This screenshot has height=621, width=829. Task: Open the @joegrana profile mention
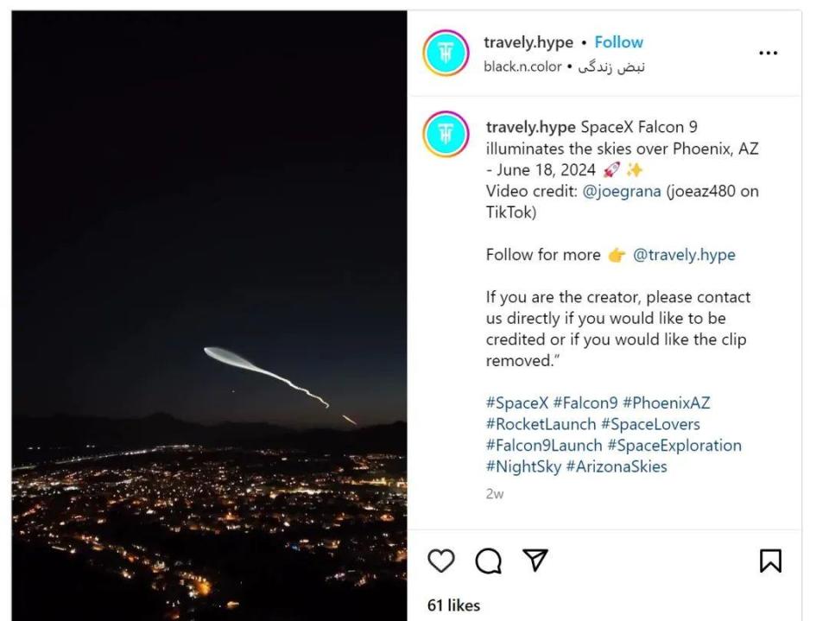[622, 191]
